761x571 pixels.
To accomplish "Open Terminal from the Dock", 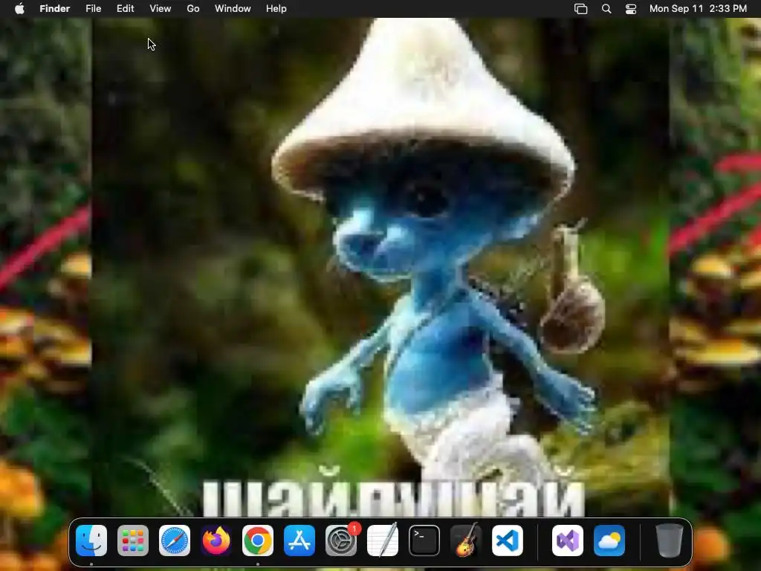I will (424, 541).
